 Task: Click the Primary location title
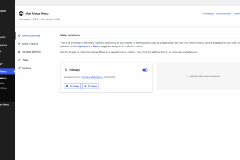(74, 70)
